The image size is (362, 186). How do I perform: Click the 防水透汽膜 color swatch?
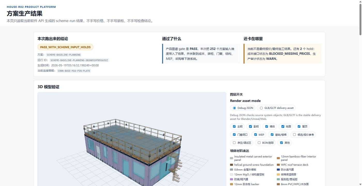tap(278, 170)
